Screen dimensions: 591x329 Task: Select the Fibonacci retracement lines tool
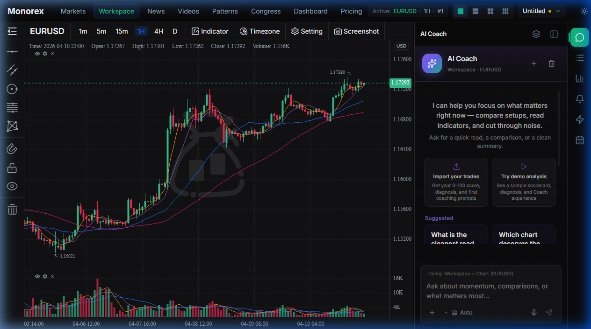tap(12, 107)
